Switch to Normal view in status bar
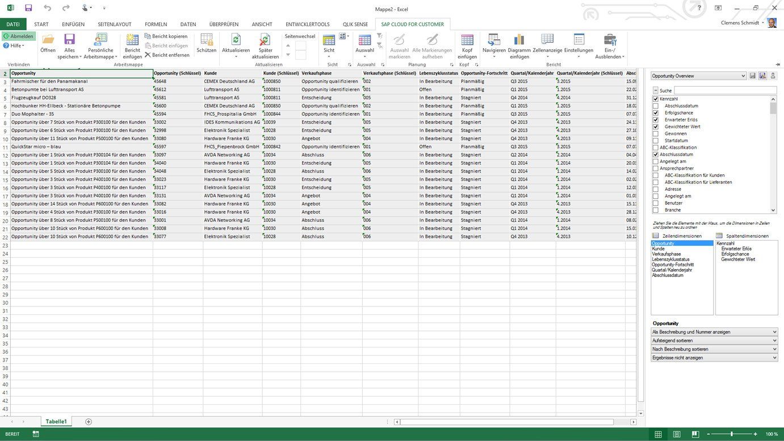784x441 pixels. point(658,434)
